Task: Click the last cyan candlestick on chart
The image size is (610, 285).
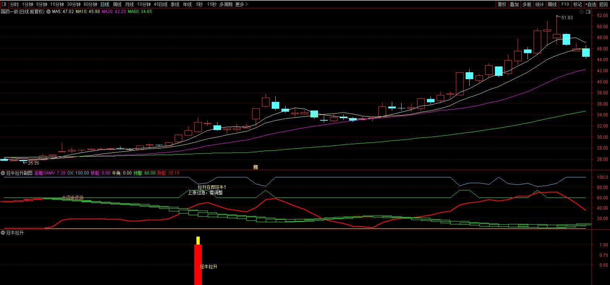Action: click(586, 53)
